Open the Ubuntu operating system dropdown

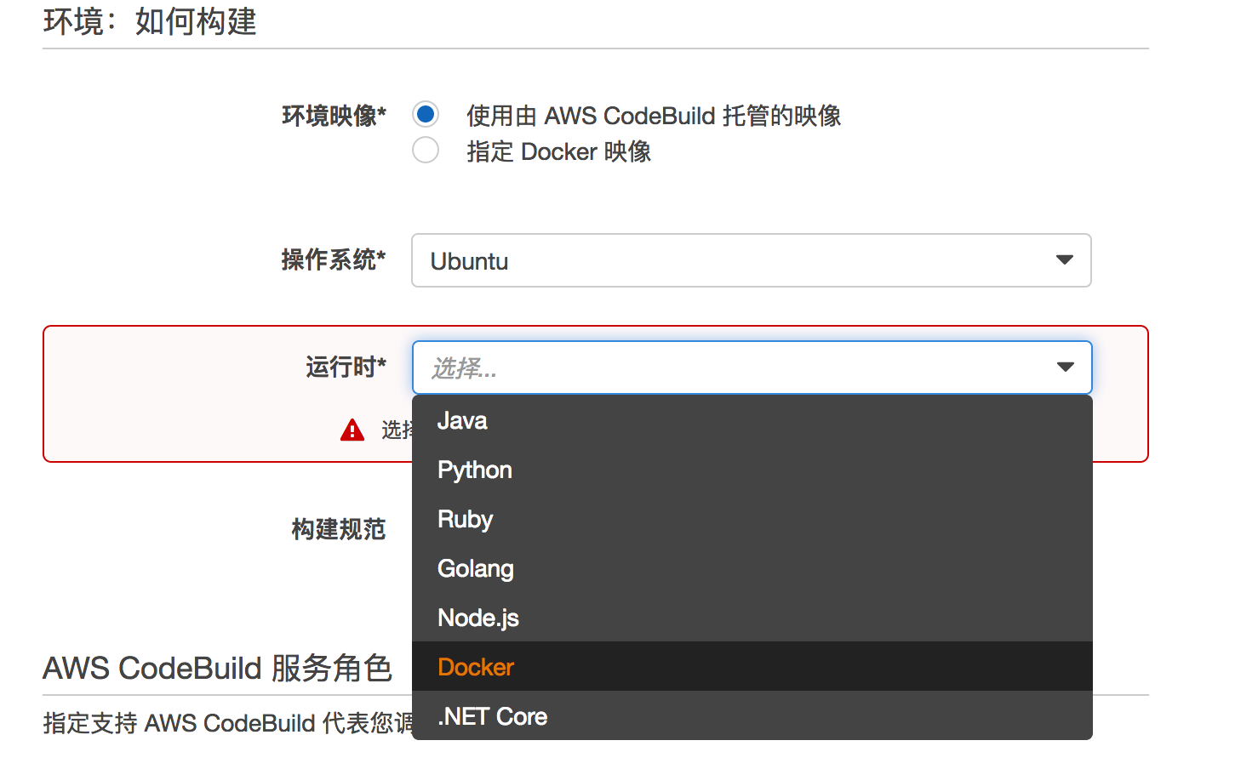click(x=732, y=260)
